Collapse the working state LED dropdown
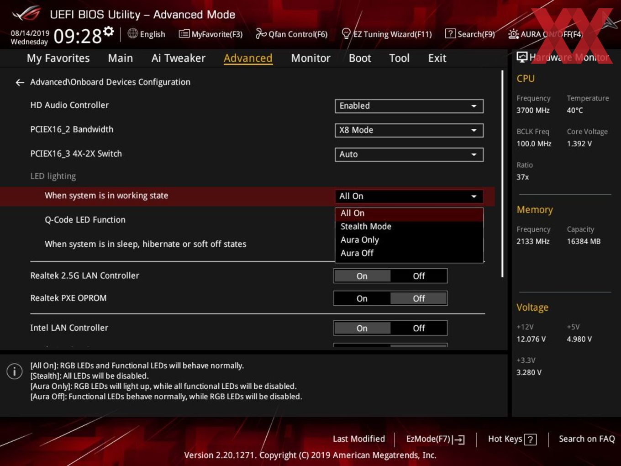 tap(409, 196)
